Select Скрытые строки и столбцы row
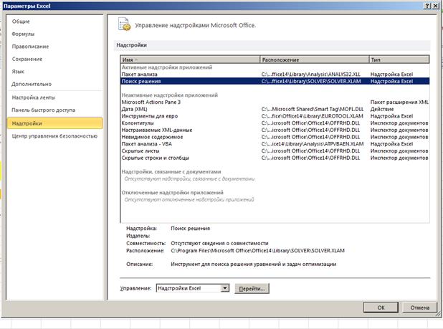This screenshot has height=329, width=443. [x=275, y=158]
